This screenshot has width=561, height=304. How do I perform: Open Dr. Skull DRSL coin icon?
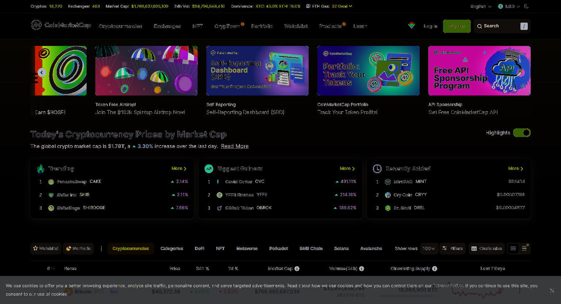coord(388,208)
